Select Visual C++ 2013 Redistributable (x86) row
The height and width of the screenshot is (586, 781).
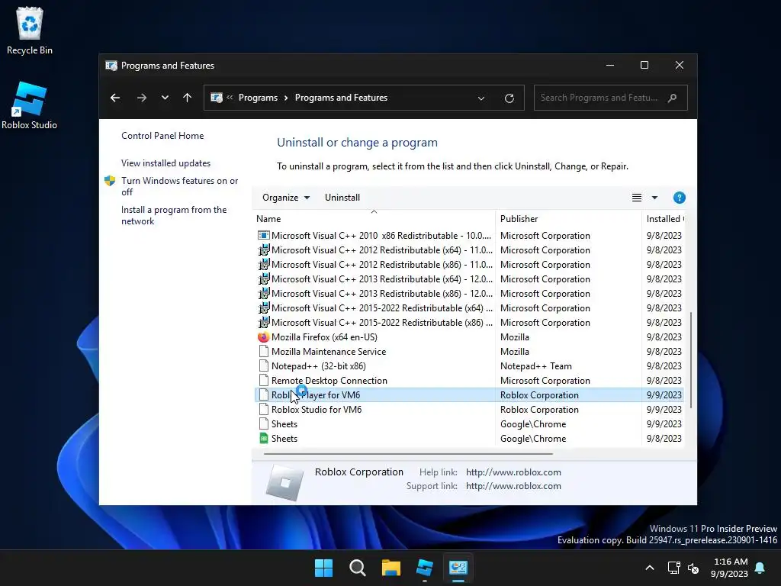469,294
